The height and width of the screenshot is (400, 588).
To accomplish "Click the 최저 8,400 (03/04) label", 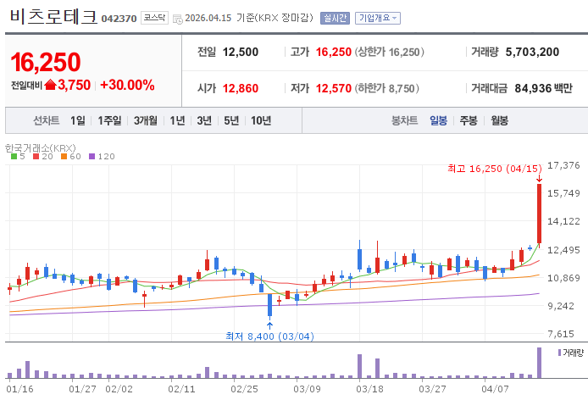I will [x=269, y=336].
